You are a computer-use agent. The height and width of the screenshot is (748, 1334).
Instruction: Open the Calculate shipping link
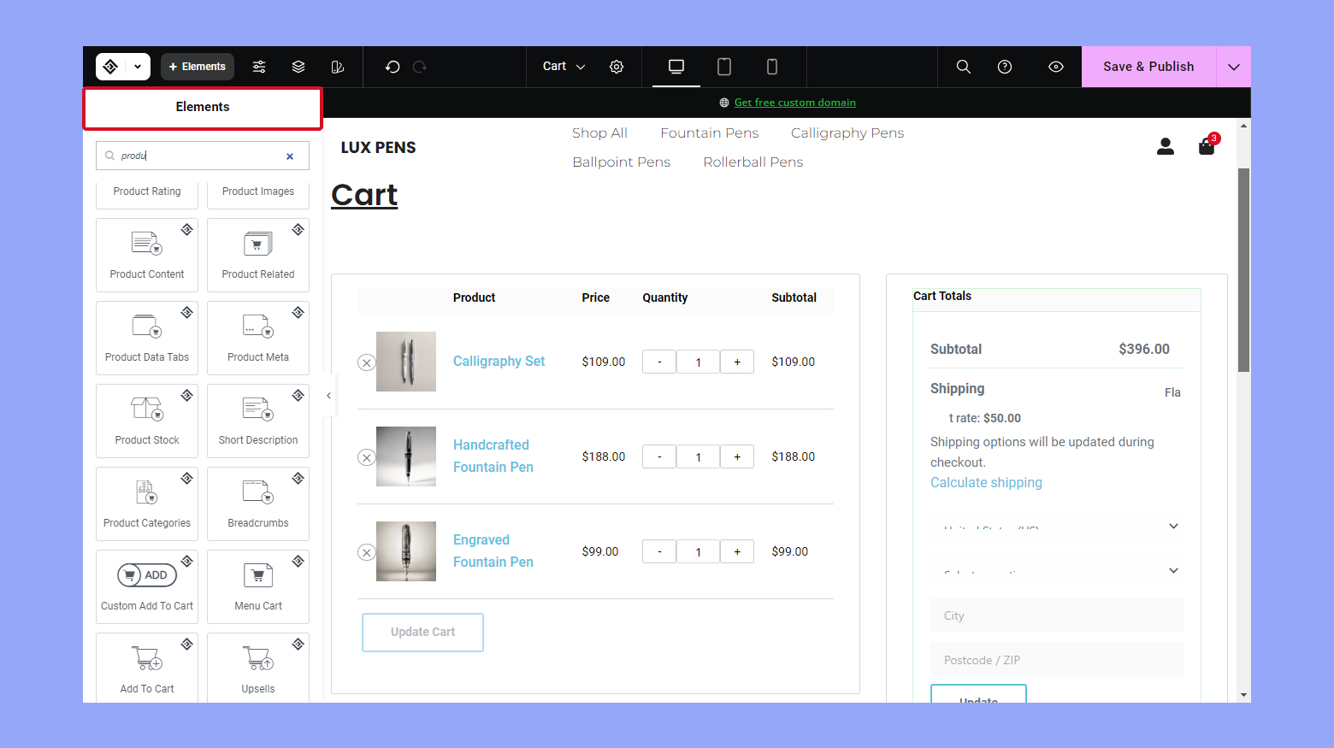(985, 482)
